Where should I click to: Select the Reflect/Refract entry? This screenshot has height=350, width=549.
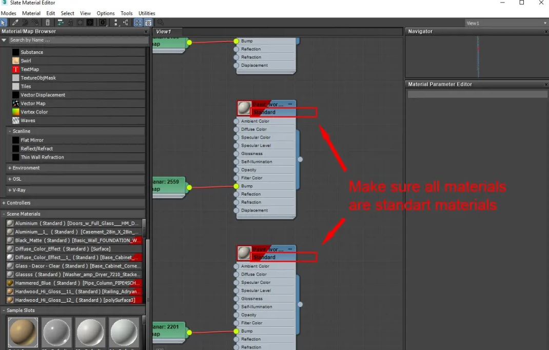79,148
